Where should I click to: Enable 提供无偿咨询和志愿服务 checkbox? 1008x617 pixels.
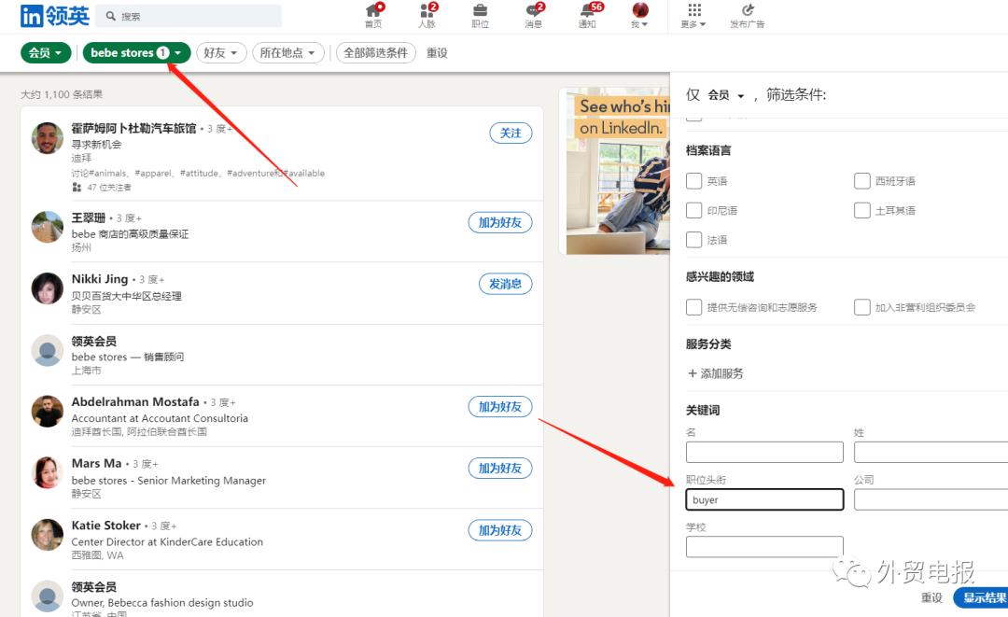(694, 306)
